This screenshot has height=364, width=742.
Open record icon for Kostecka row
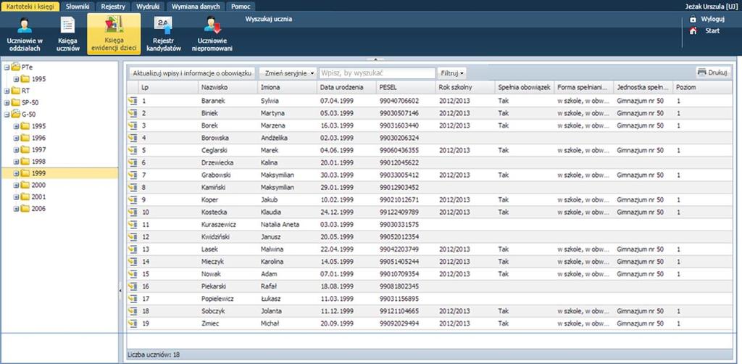tap(133, 212)
